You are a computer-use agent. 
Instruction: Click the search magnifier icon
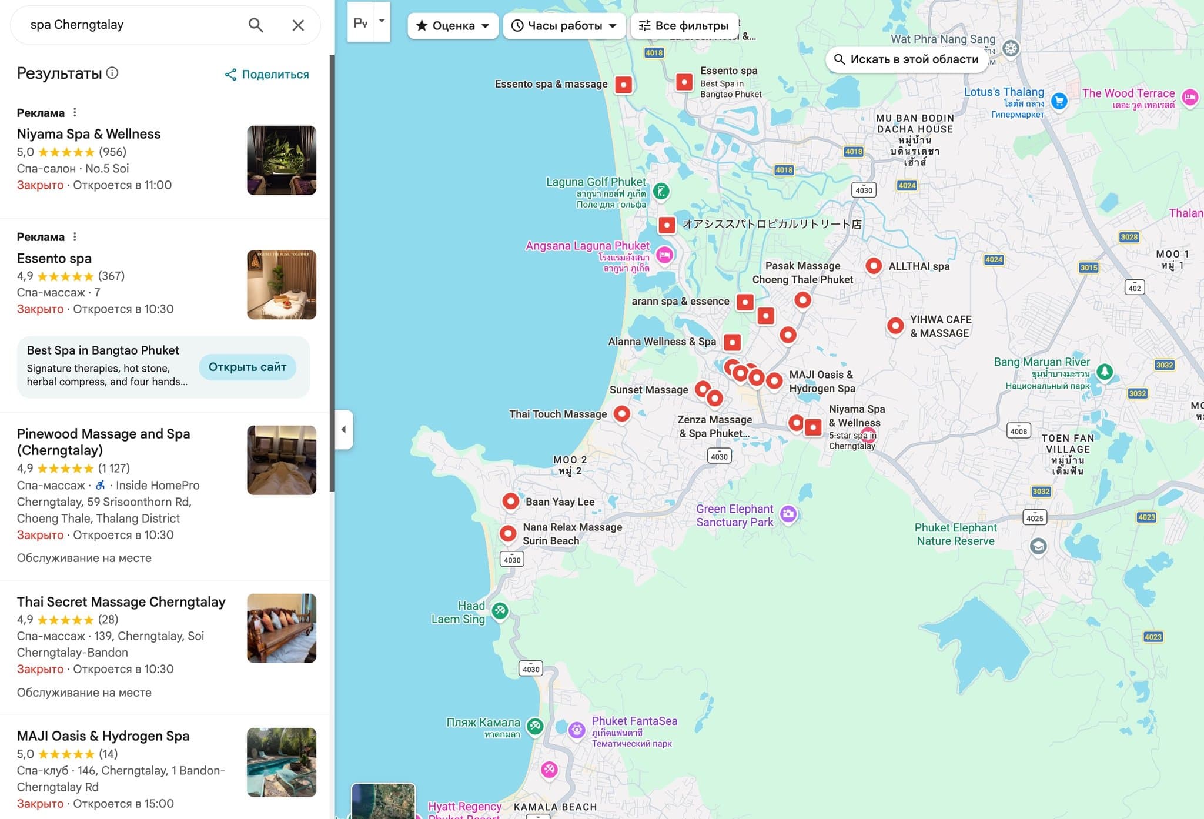coord(255,25)
